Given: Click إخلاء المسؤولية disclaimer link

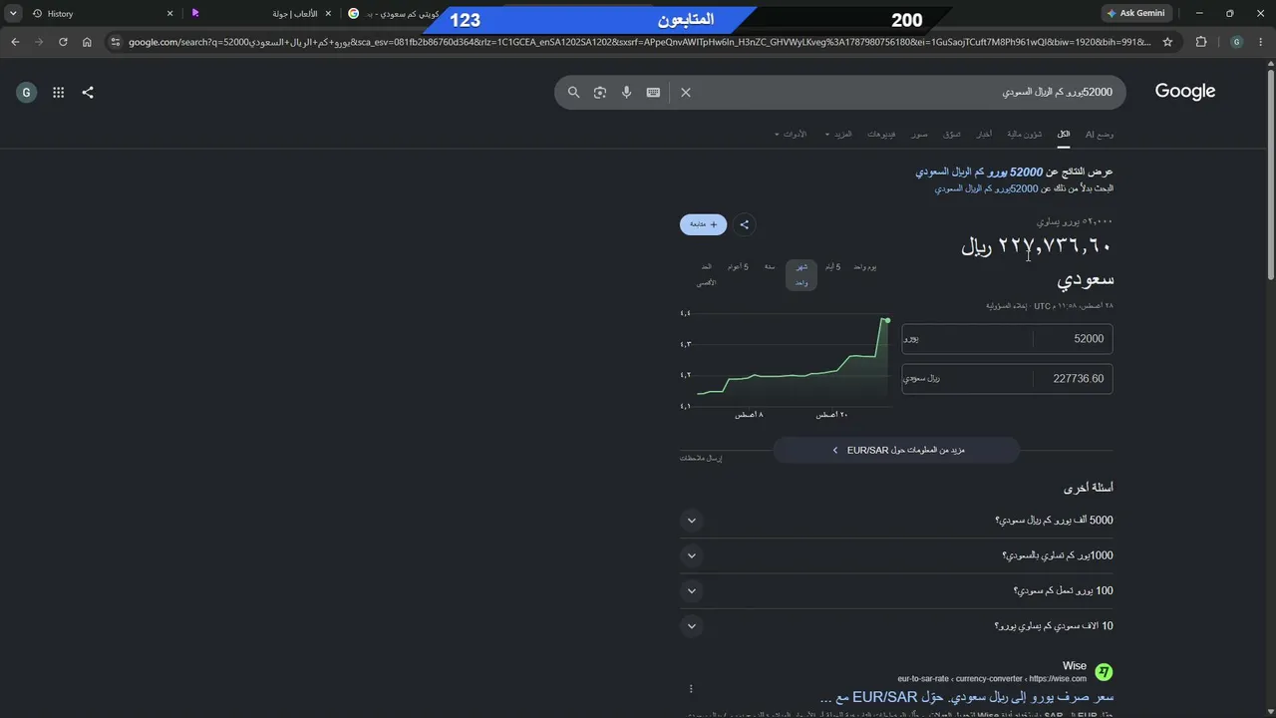Looking at the screenshot, I should [x=1006, y=306].
